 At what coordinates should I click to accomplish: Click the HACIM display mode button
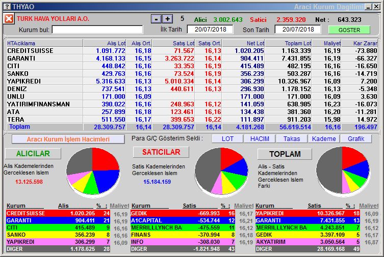click(x=260, y=139)
